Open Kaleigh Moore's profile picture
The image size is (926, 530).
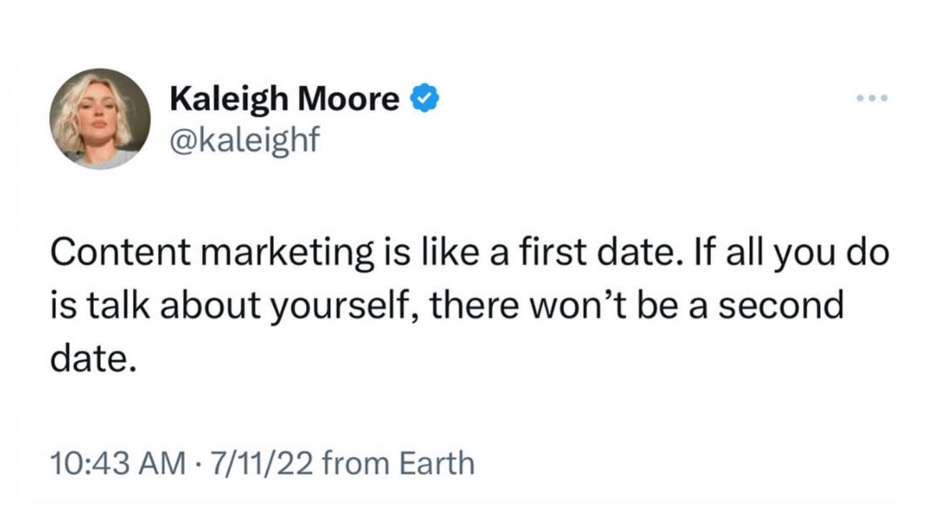click(100, 119)
